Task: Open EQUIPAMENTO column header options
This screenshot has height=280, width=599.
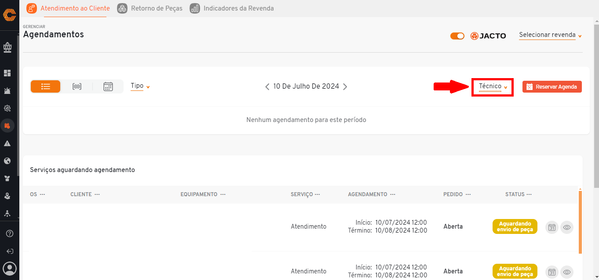Action: coord(223,194)
